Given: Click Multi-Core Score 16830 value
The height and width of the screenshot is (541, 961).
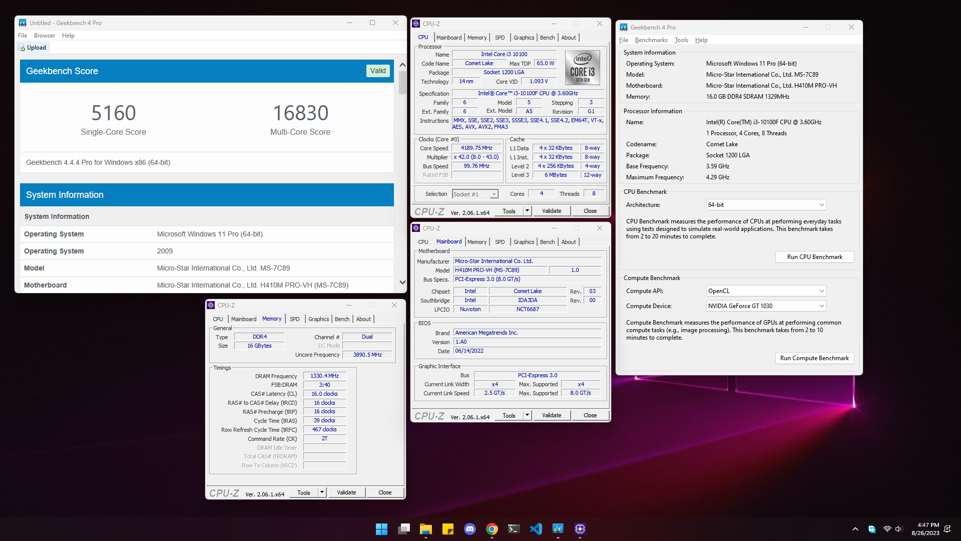Looking at the screenshot, I should (x=300, y=113).
